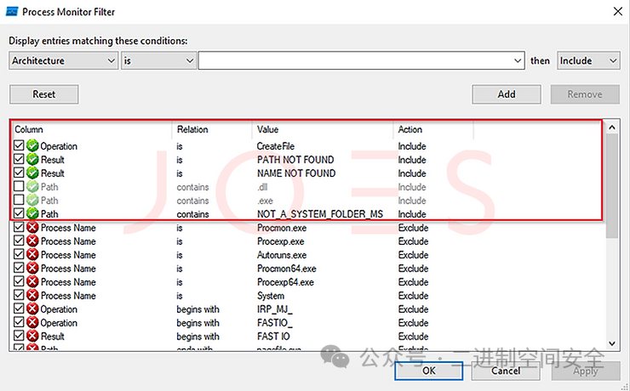Click the Add button
The width and height of the screenshot is (630, 391).
click(507, 94)
